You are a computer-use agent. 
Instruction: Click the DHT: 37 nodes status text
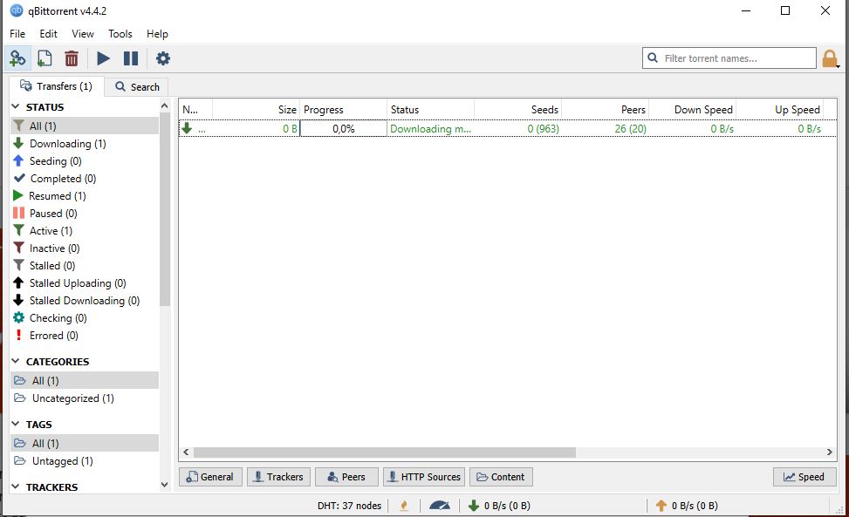click(x=349, y=506)
